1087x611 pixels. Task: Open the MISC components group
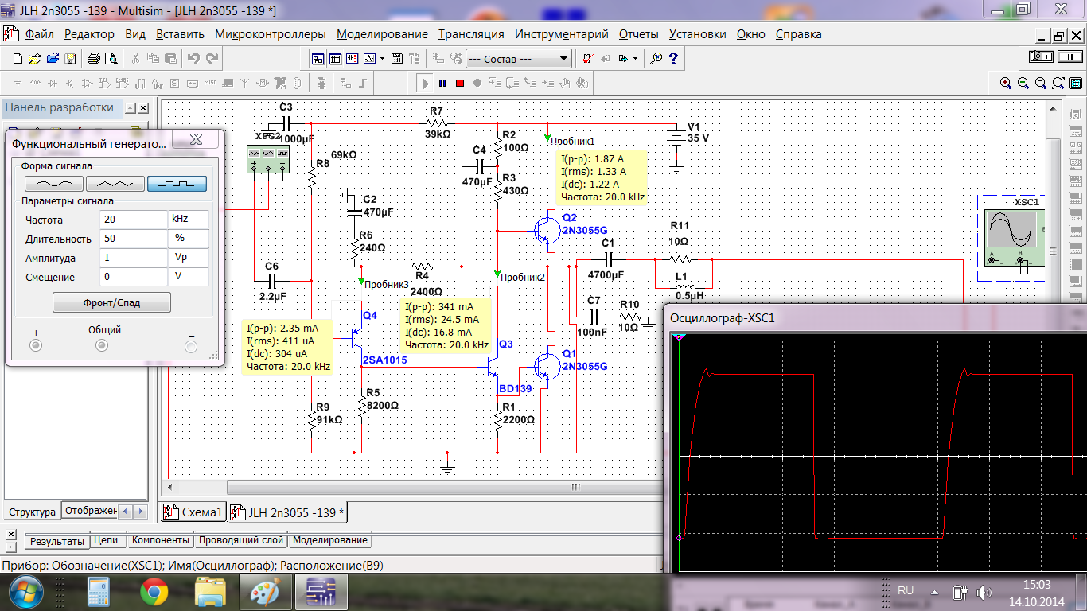tap(210, 83)
